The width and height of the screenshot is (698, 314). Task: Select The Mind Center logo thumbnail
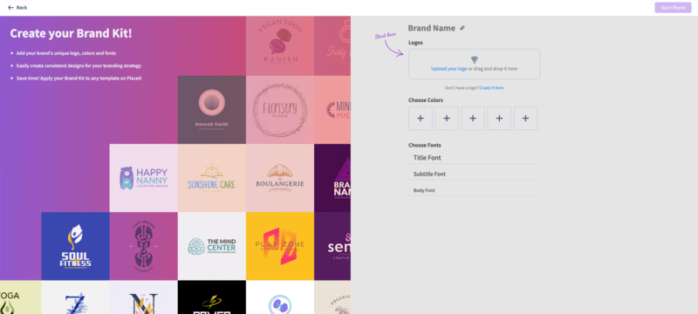click(212, 246)
